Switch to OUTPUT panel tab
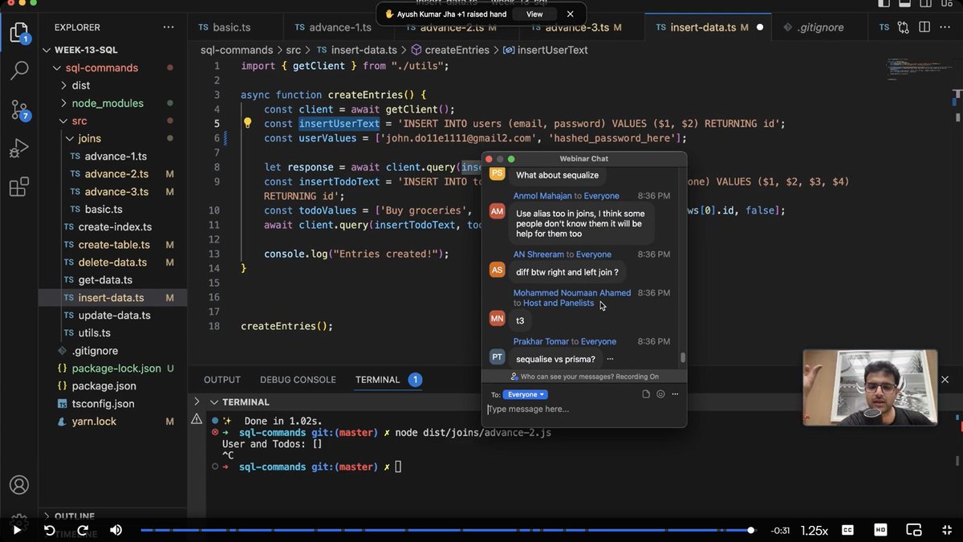The width and height of the screenshot is (963, 542). click(x=221, y=379)
